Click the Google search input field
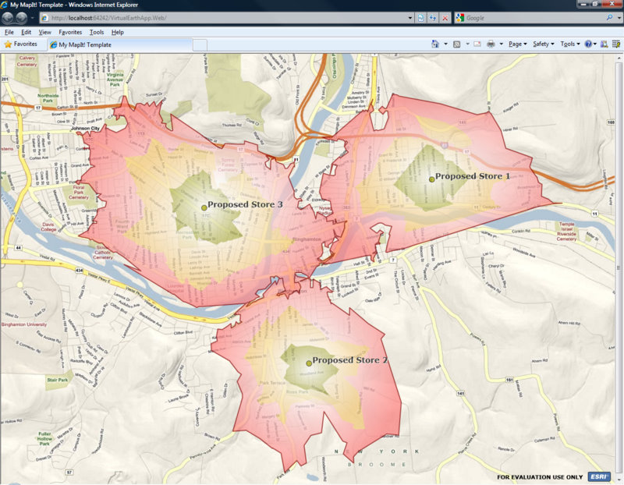This screenshot has width=624, height=485. click(534, 18)
